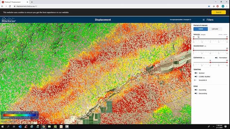Open the Chrome profile avatar

(x=223, y=6)
